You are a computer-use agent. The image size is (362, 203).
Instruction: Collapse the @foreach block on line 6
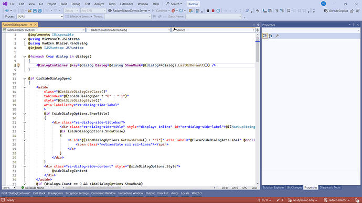click(25, 57)
